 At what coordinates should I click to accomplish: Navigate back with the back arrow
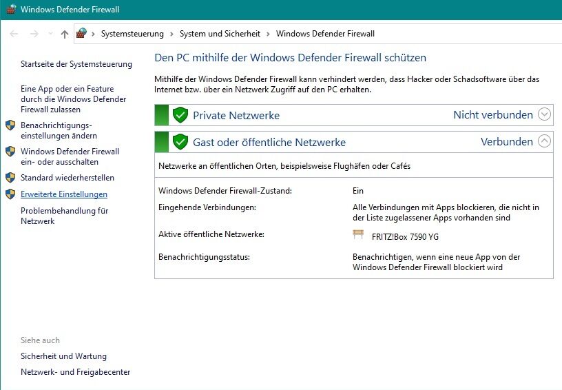[14, 34]
